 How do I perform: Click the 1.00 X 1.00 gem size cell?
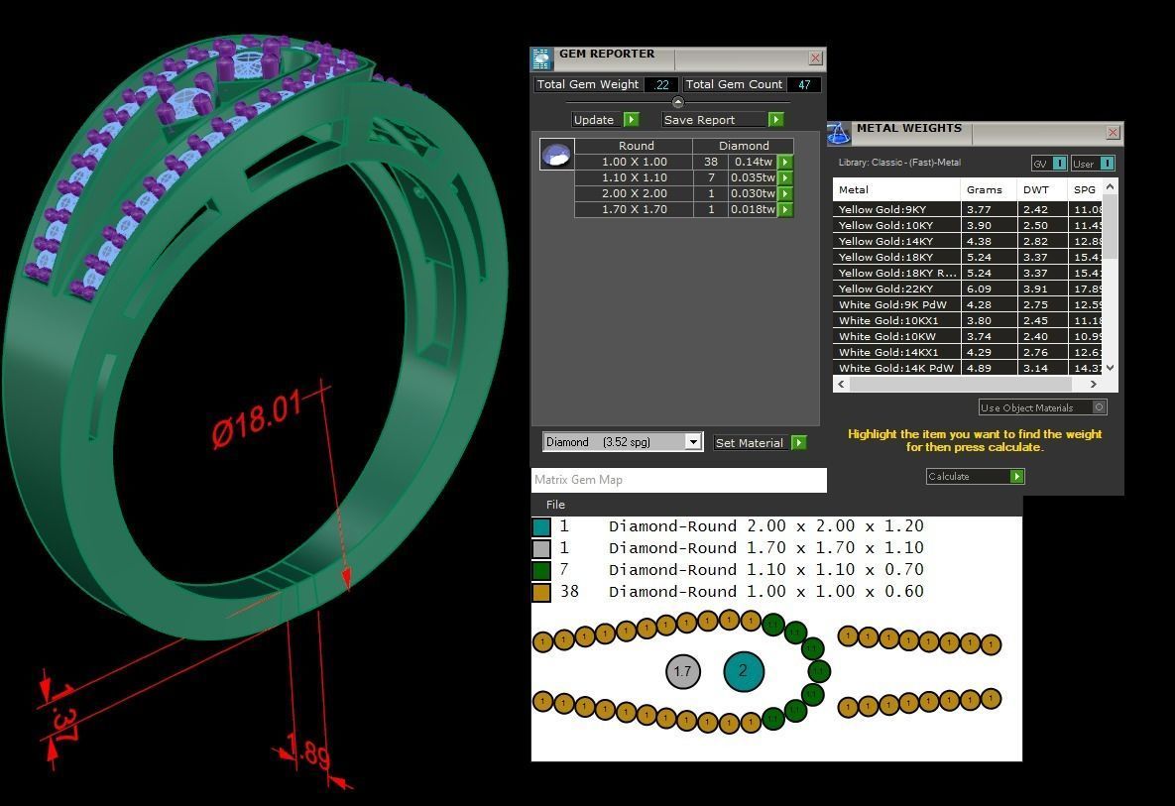pos(634,162)
